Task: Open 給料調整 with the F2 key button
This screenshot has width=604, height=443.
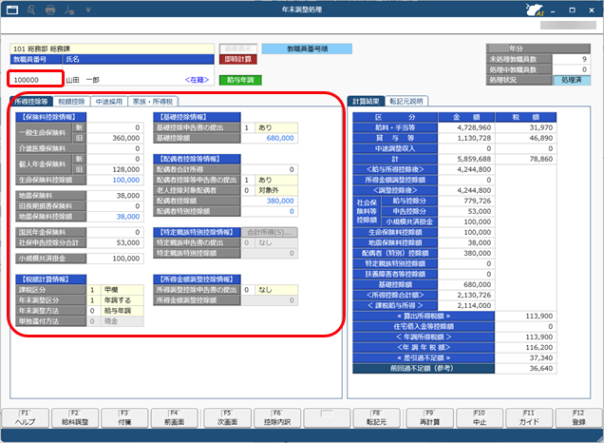Action: tap(75, 418)
